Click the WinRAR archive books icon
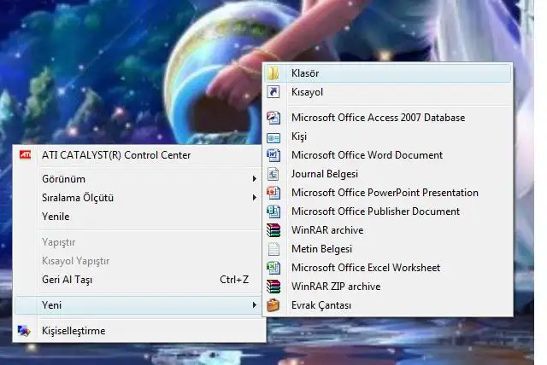 click(x=273, y=230)
